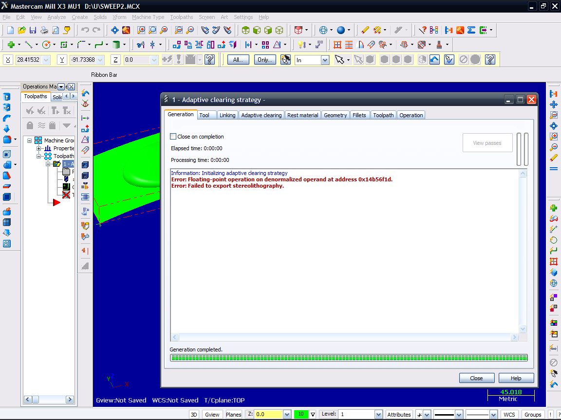561x420 pixels.
Task: Click the WCS button in status bar
Action: pos(509,415)
